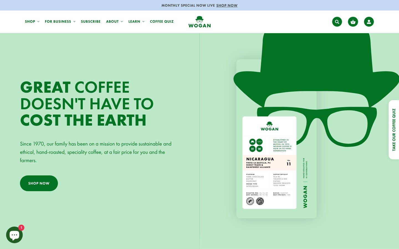Expand the Shop dropdown menu

[x=32, y=22]
